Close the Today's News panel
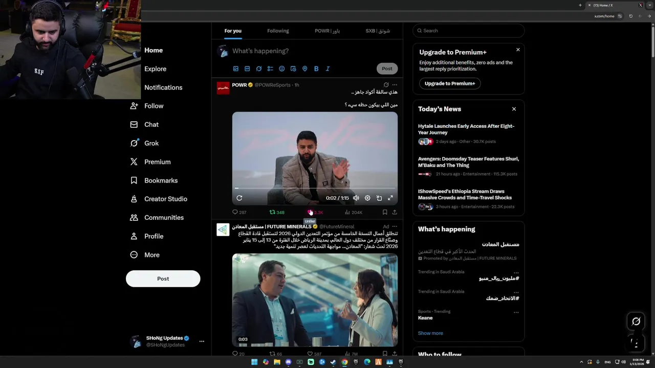 [x=514, y=109]
